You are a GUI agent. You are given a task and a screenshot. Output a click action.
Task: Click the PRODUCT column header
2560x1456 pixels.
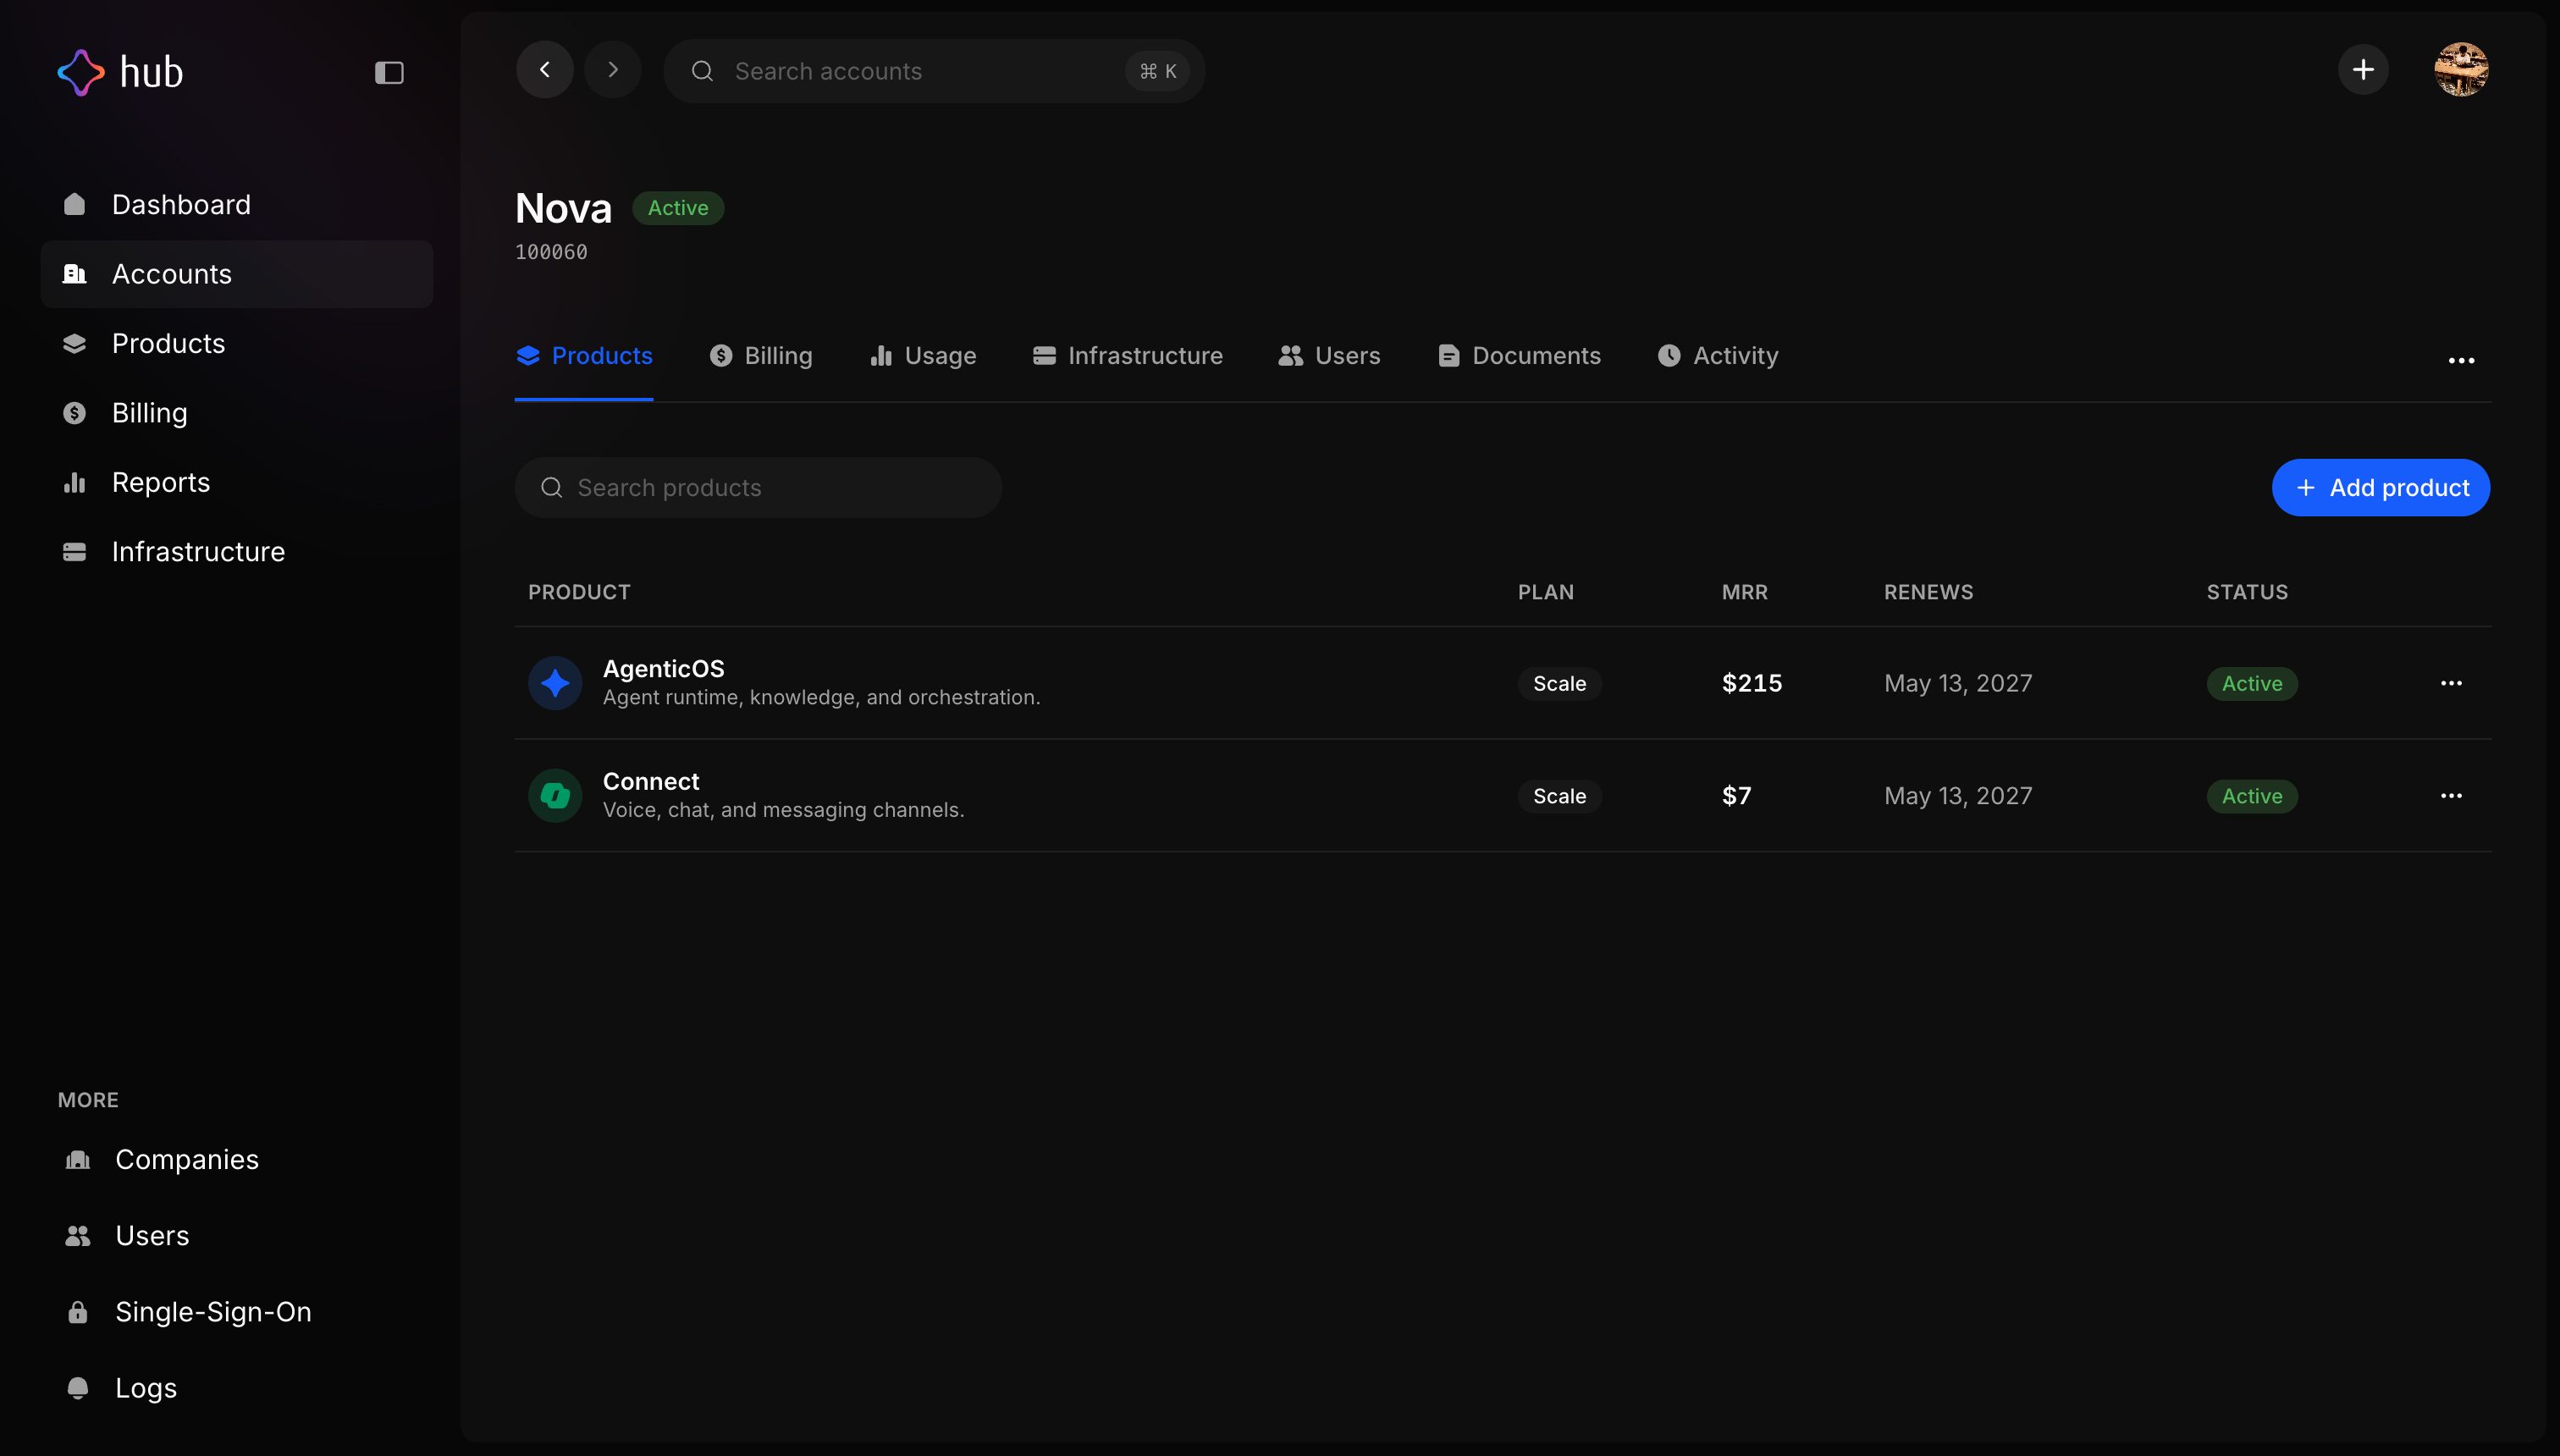pyautogui.click(x=579, y=593)
